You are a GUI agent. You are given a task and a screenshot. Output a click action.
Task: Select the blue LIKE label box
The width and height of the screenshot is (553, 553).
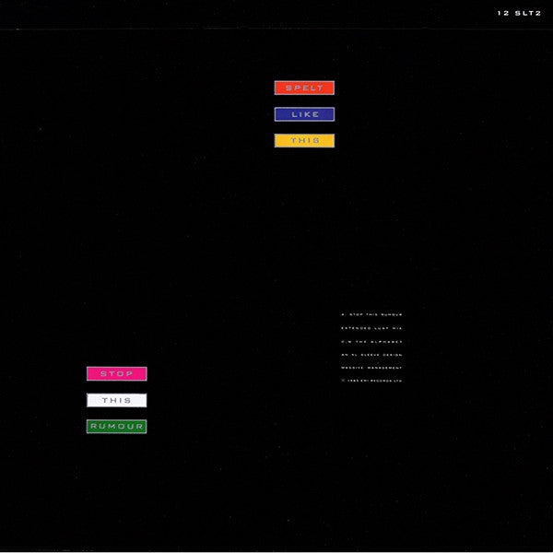point(304,115)
